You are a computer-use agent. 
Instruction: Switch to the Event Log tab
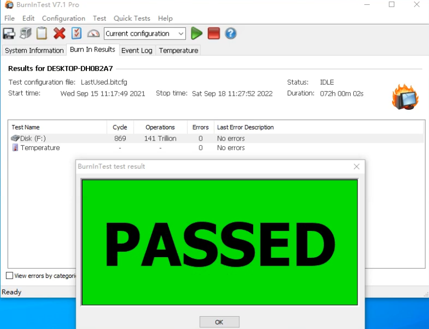click(136, 51)
